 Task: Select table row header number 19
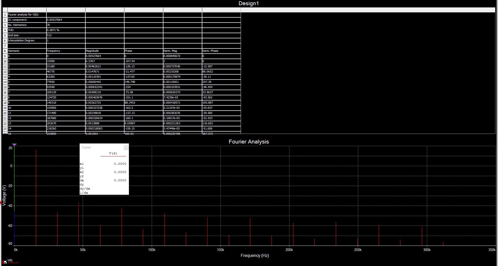pyautogui.click(x=5, y=108)
